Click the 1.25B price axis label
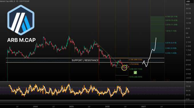The image size is (194, 108). [x=188, y=55]
